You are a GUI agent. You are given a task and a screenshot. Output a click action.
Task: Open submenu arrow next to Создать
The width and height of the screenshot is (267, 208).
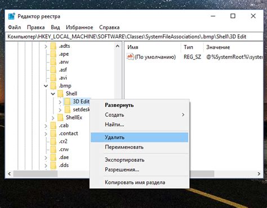183,115
